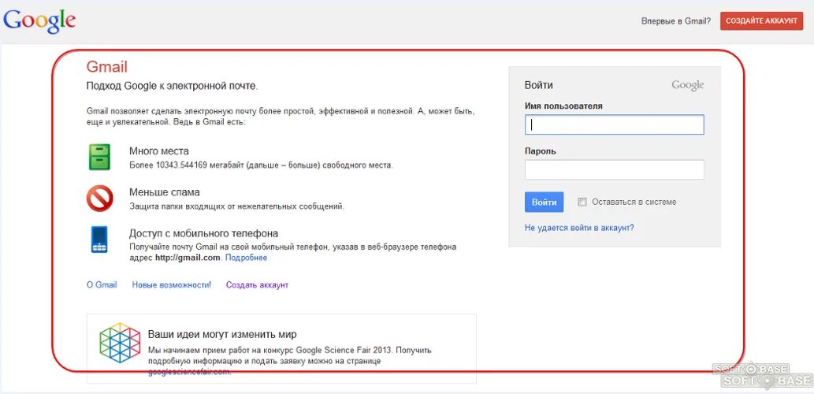Click the red 'СОЗДАЙТЕ АККАУНТ' button
This screenshot has height=394, width=814.
point(761,21)
